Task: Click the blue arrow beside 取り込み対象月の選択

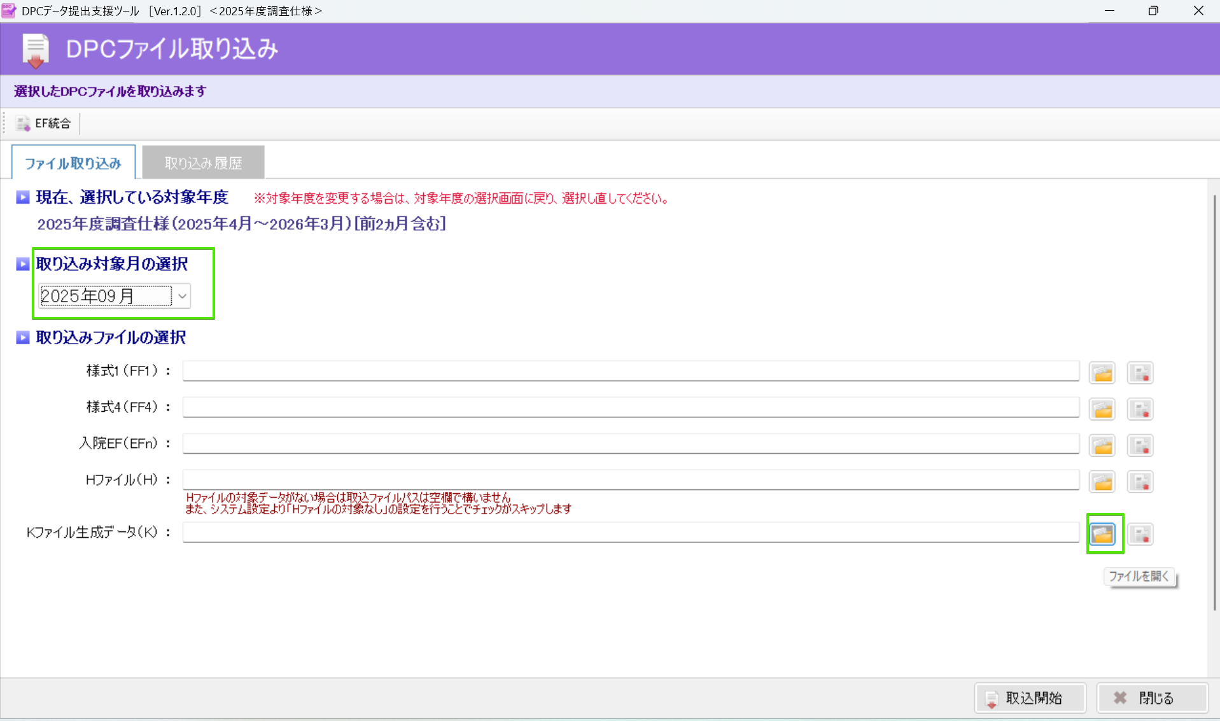Action: point(23,263)
